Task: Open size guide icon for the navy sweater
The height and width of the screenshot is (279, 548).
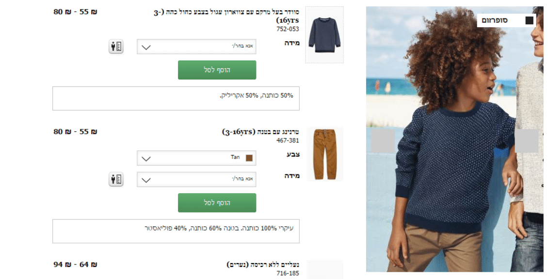Action: point(116,46)
